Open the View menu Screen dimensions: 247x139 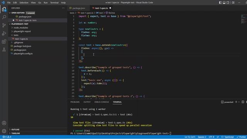click(33, 3)
